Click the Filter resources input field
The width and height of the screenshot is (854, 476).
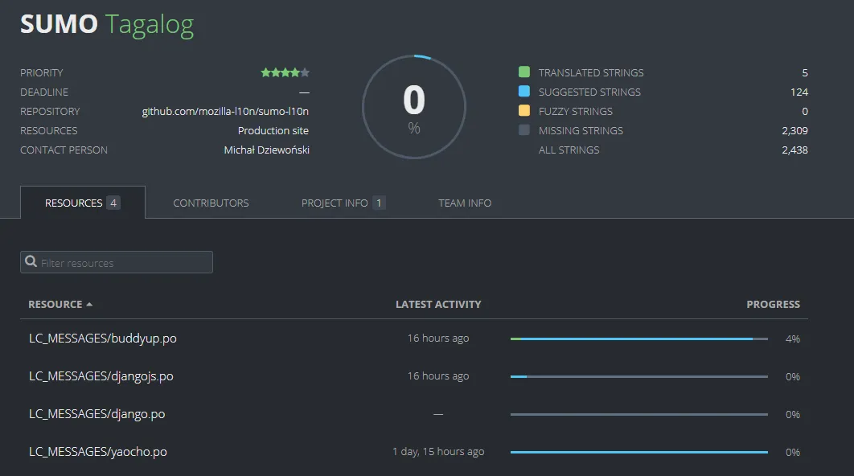click(x=117, y=262)
